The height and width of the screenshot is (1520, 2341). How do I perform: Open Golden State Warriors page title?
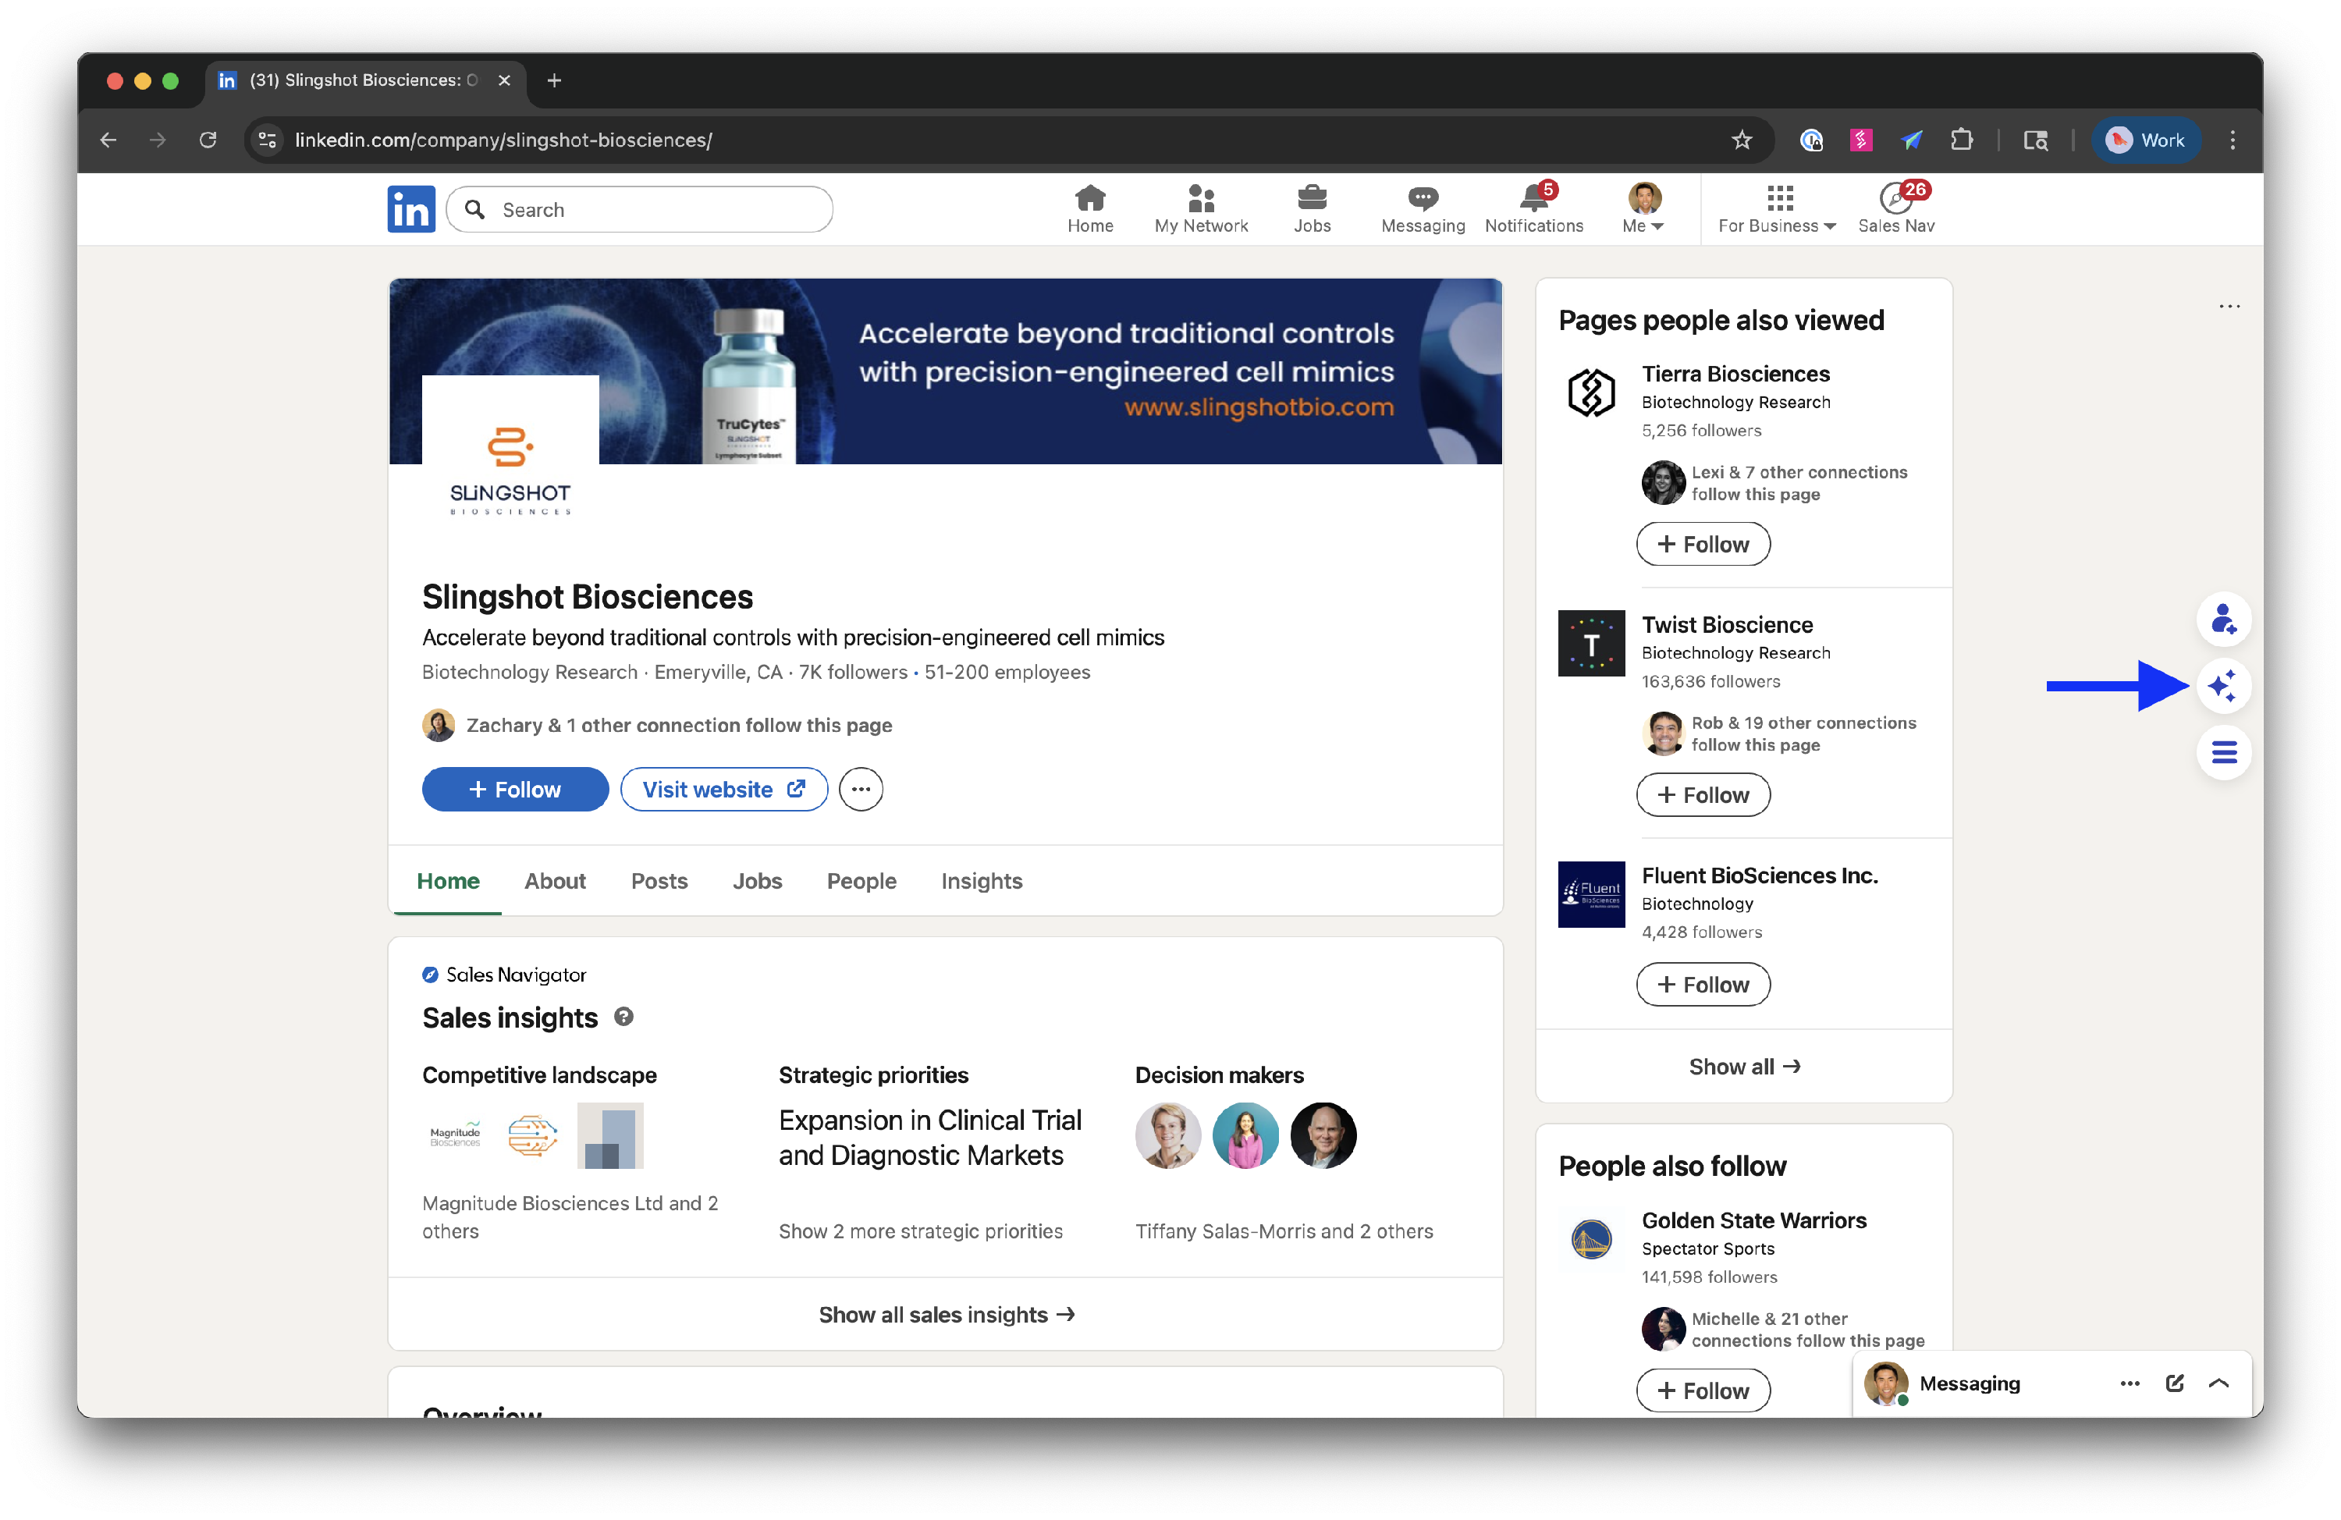tap(1753, 1220)
